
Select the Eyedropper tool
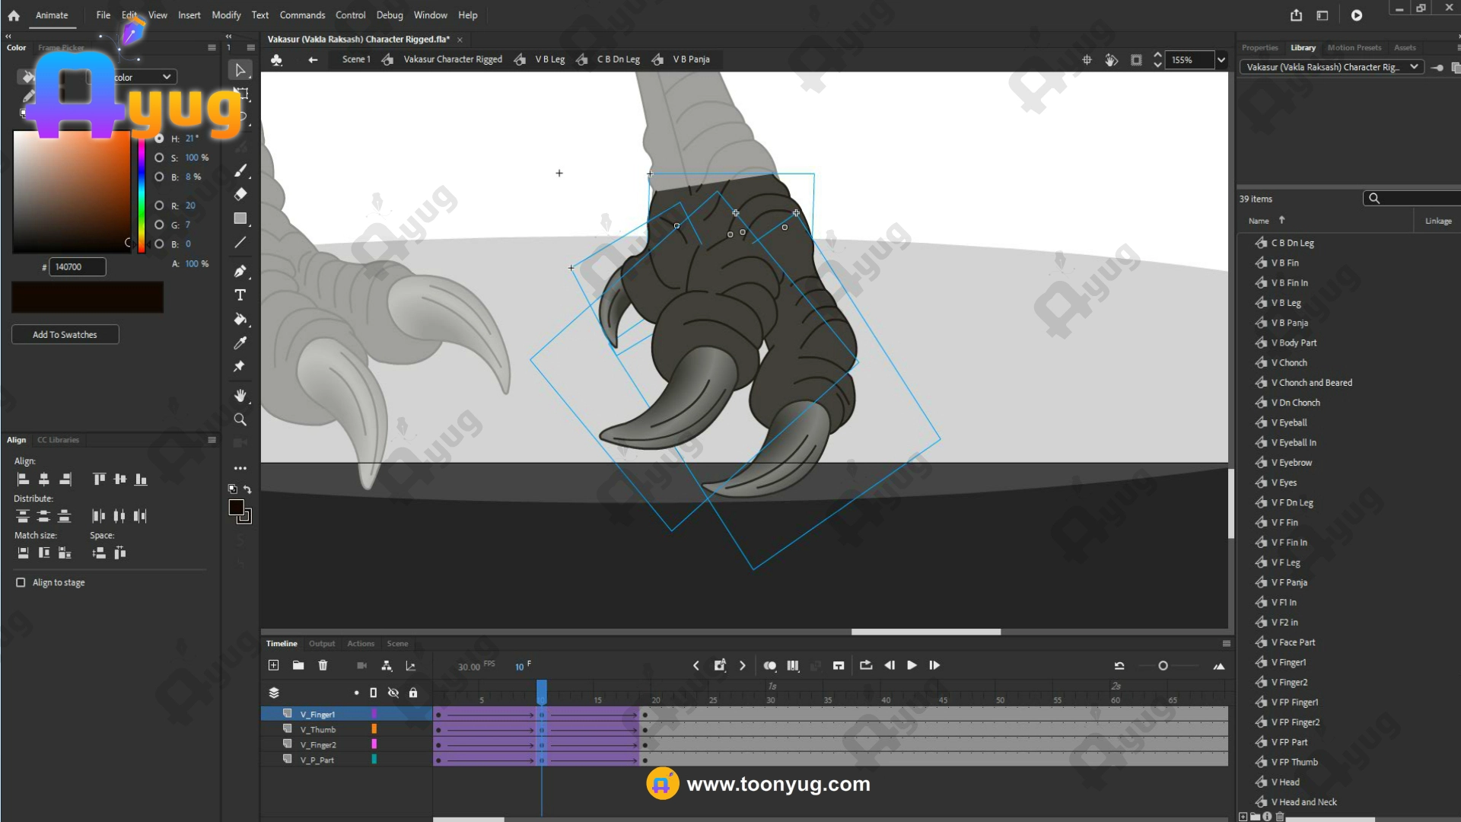click(240, 343)
